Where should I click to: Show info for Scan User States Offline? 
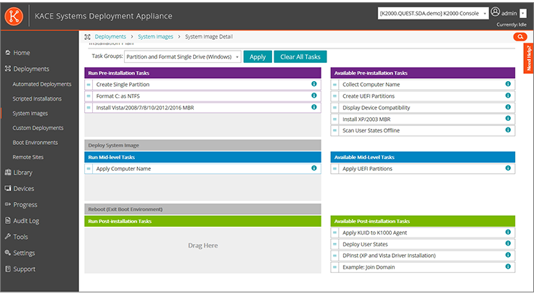pyautogui.click(x=508, y=130)
